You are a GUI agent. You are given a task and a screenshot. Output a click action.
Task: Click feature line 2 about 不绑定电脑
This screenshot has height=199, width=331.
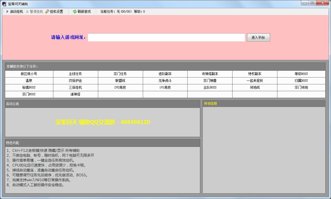coord(50,156)
